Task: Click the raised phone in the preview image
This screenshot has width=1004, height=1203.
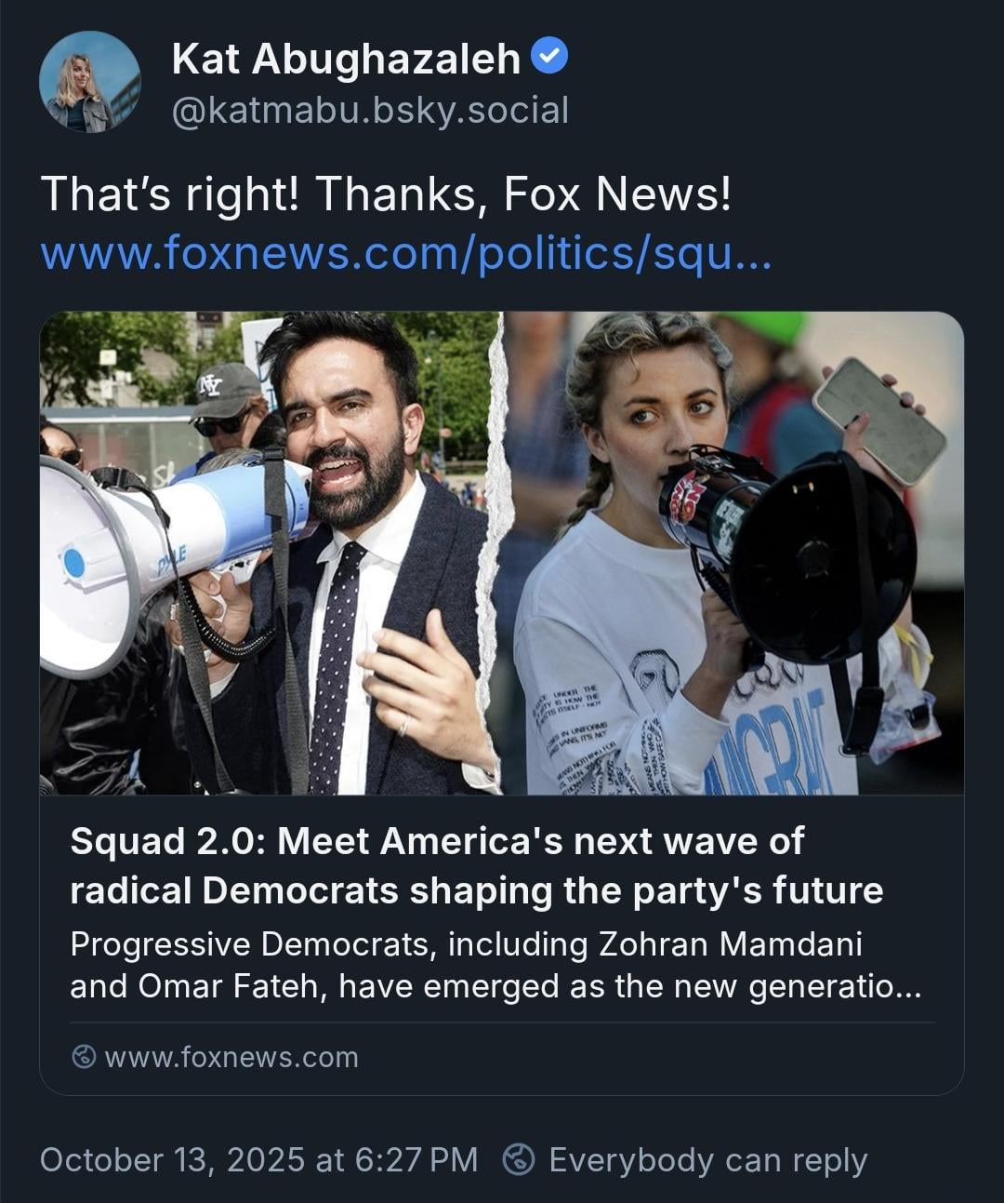Action: tap(878, 419)
